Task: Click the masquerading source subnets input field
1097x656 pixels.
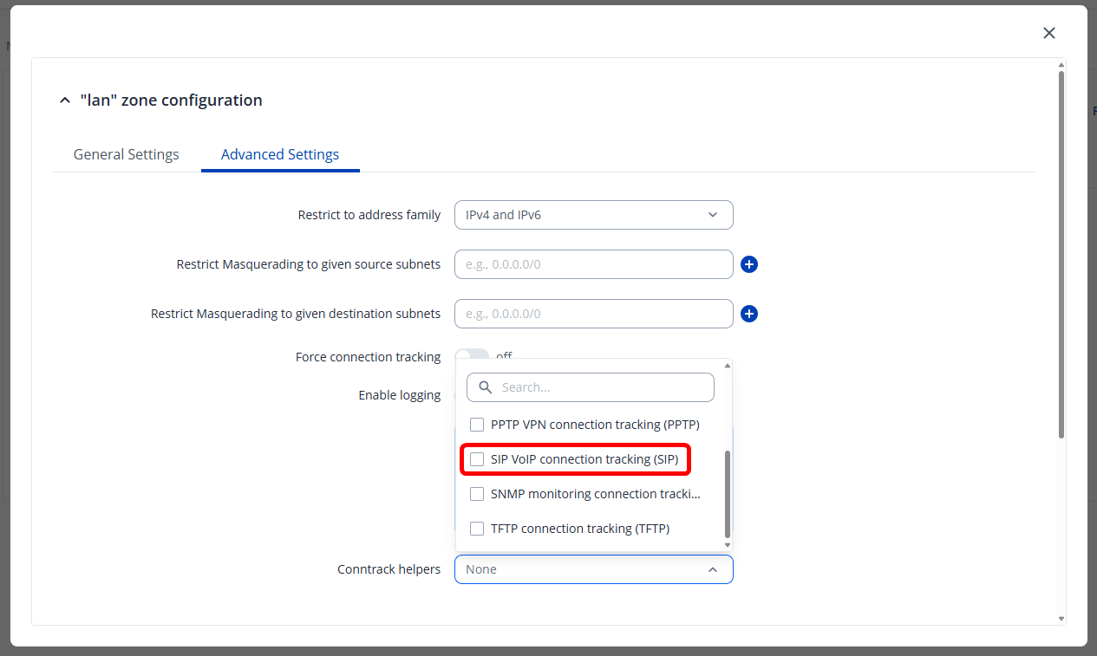Action: click(x=593, y=264)
